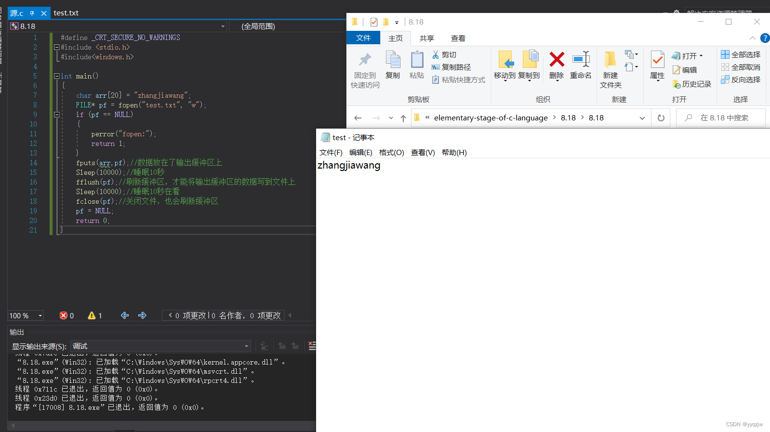Click Paste shortcut (粘贴快捷方式)
Image resolution: width=770 pixels, height=432 pixels.
click(x=458, y=80)
